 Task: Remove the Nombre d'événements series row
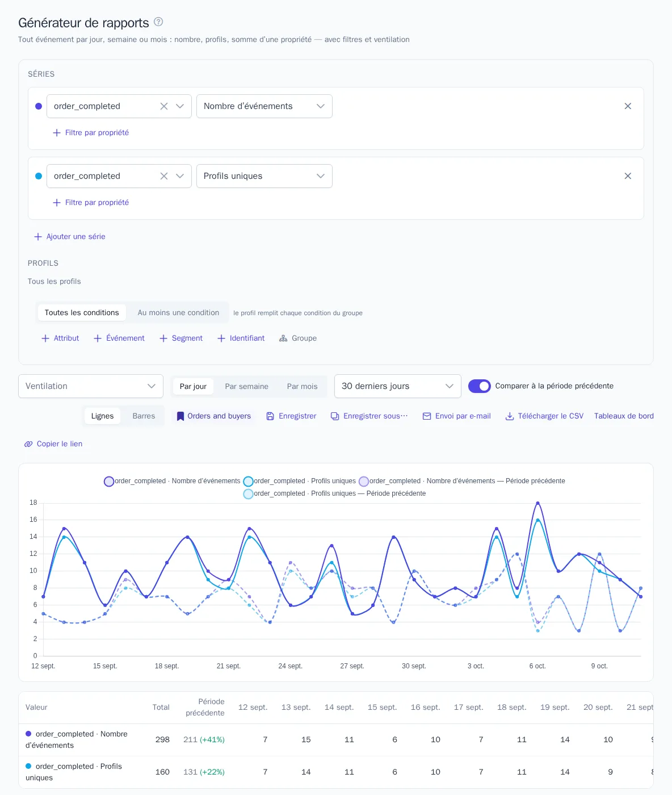coord(628,106)
